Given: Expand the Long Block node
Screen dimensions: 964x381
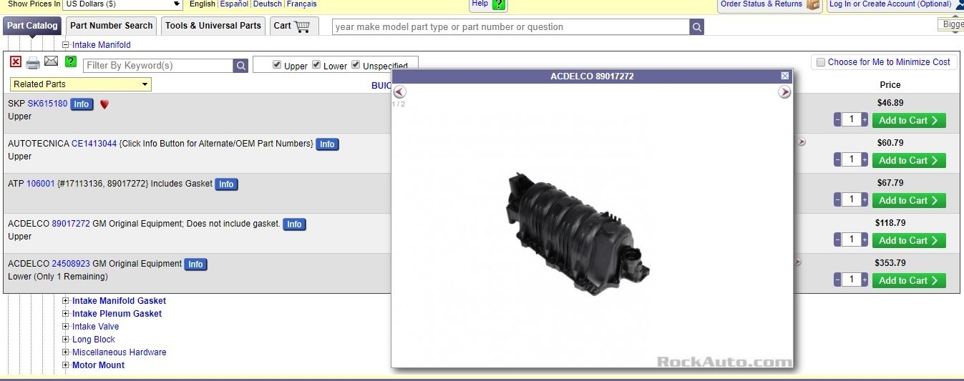Looking at the screenshot, I should (66, 340).
